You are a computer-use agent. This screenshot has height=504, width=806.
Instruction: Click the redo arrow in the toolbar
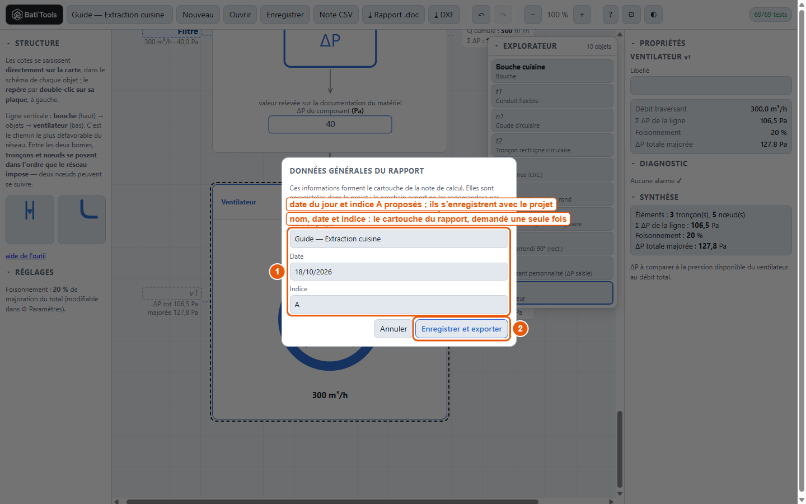(x=503, y=15)
